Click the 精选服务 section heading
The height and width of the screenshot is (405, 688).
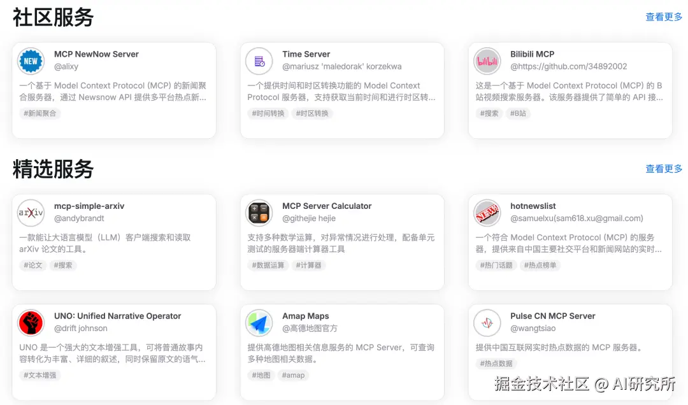tap(53, 169)
